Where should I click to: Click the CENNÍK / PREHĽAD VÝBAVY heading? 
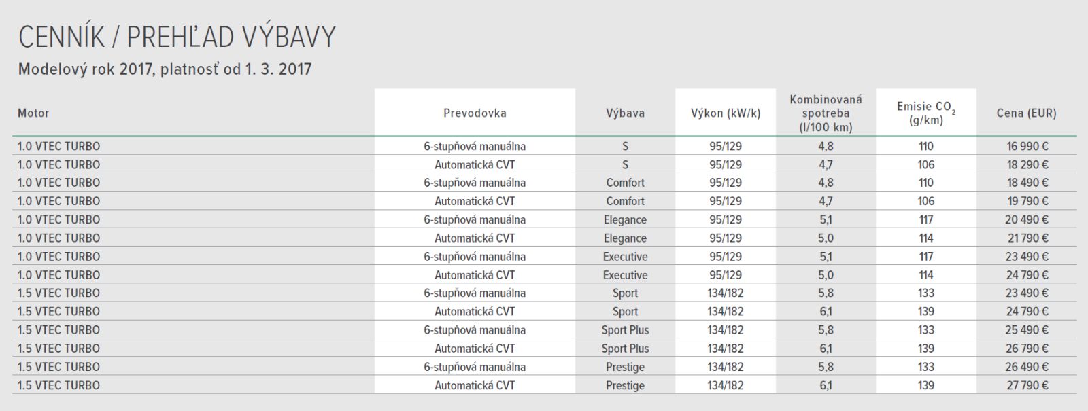click(177, 37)
